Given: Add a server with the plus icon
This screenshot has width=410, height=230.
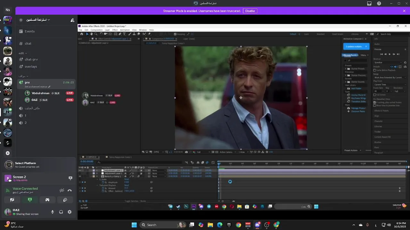Looking at the screenshot, I should 8,153.
